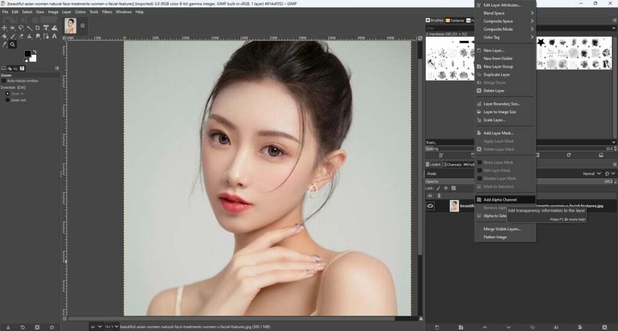Select the Warp Transform tool
The image size is (618, 331).
(x=54, y=28)
